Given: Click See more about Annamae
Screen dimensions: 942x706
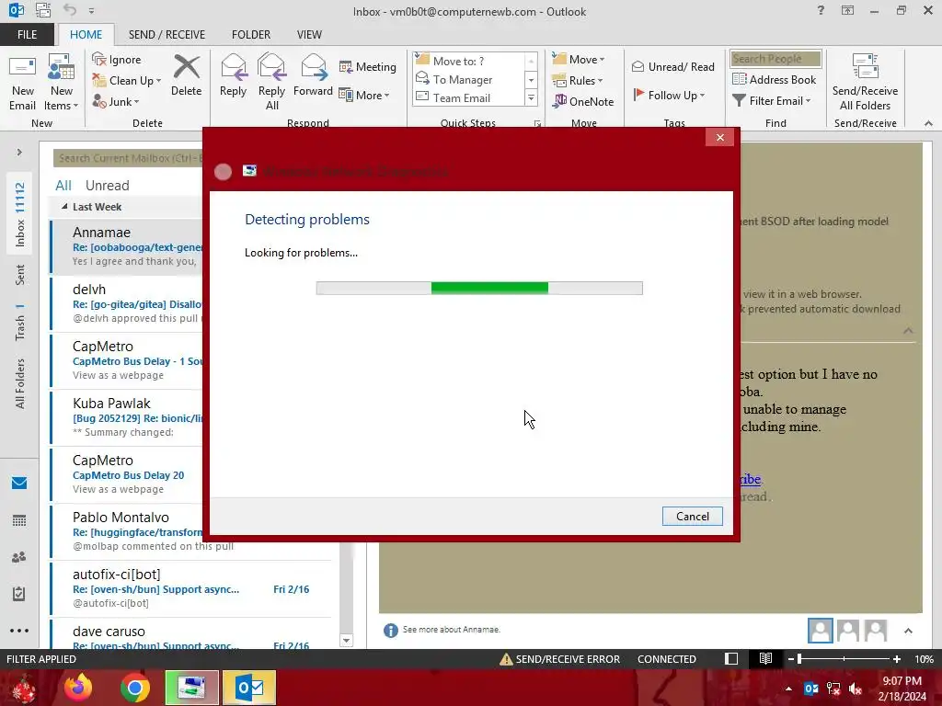Looking at the screenshot, I should (x=451, y=629).
